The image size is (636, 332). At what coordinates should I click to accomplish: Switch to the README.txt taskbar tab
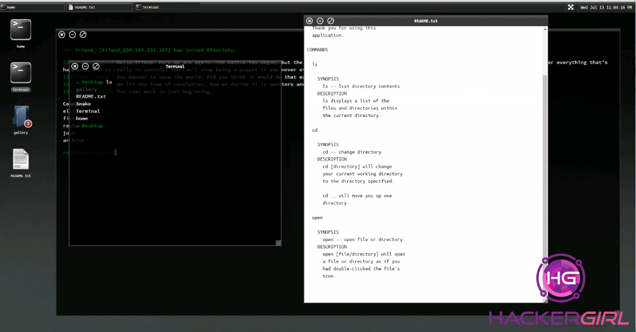coord(99,7)
